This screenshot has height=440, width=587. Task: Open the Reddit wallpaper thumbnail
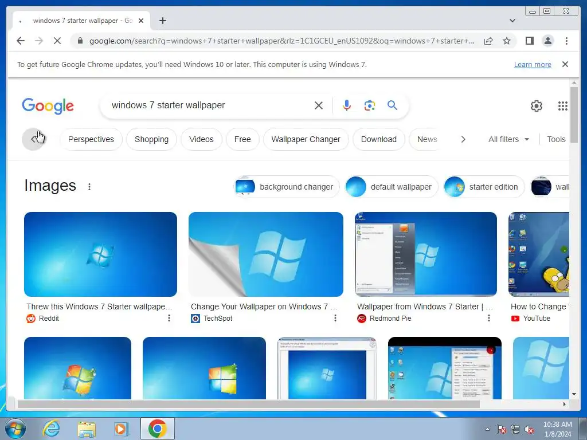click(100, 254)
